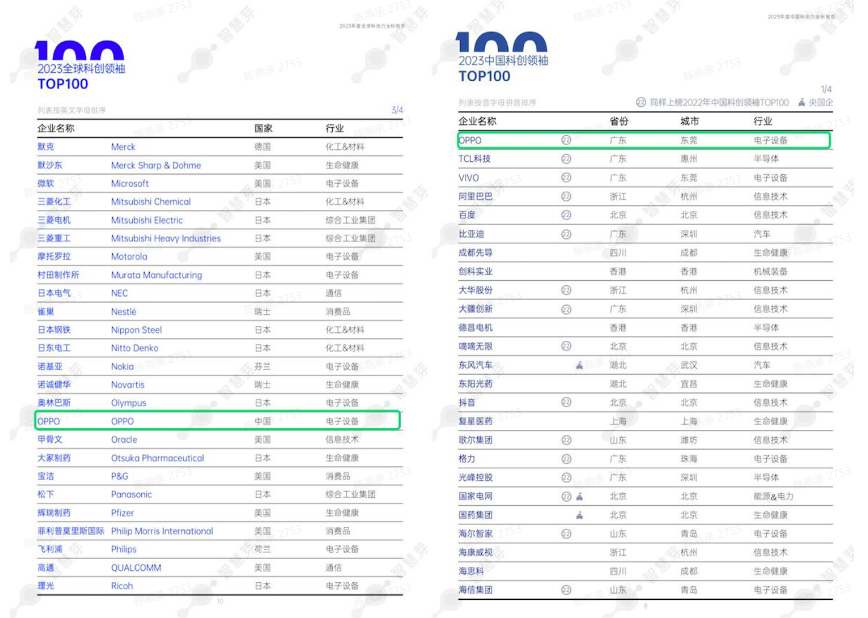Click the 22 badge in the VIVO row
The width and height of the screenshot is (868, 618).
566,178
